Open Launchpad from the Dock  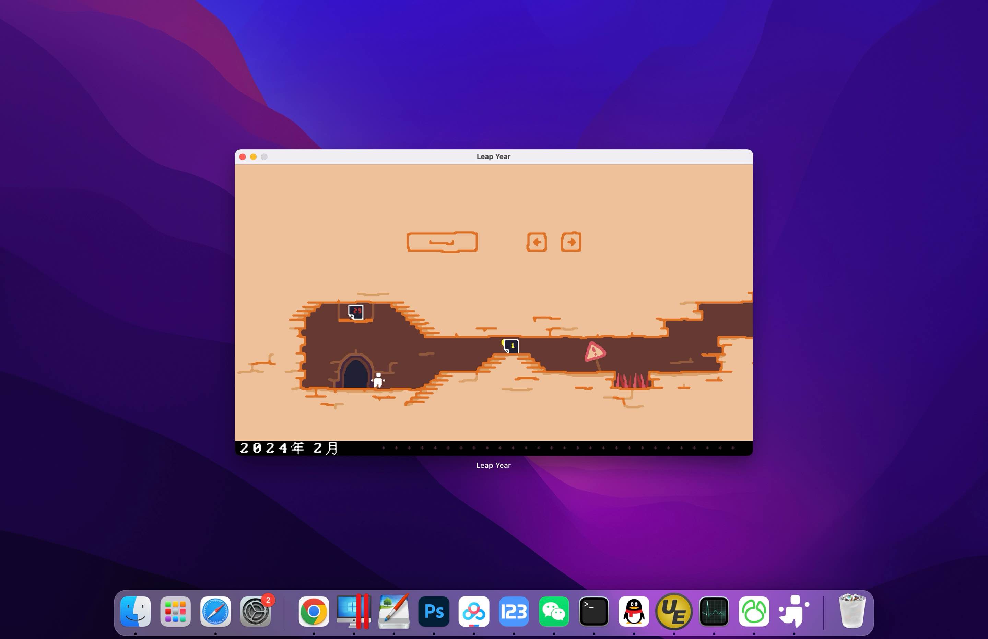coord(175,611)
